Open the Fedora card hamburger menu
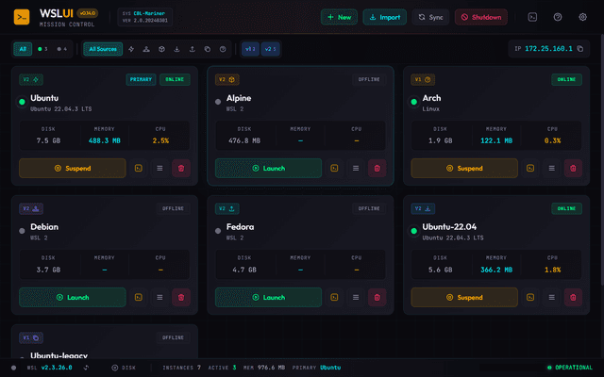The width and height of the screenshot is (604, 377). [x=356, y=297]
